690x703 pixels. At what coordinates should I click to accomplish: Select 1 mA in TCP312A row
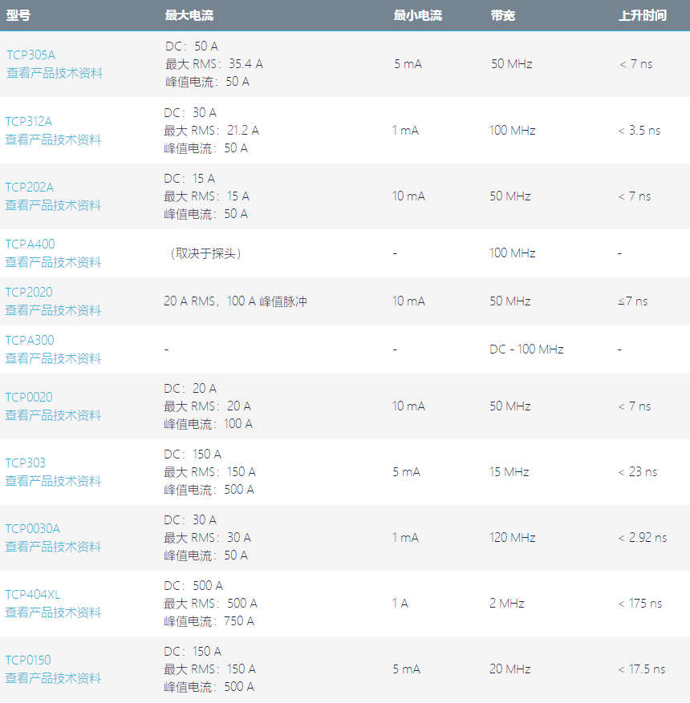(x=405, y=131)
